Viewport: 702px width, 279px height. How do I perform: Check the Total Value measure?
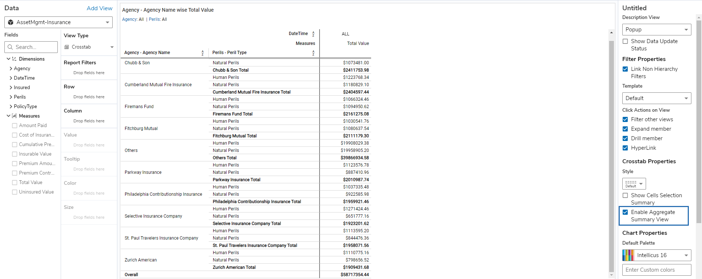(15, 183)
